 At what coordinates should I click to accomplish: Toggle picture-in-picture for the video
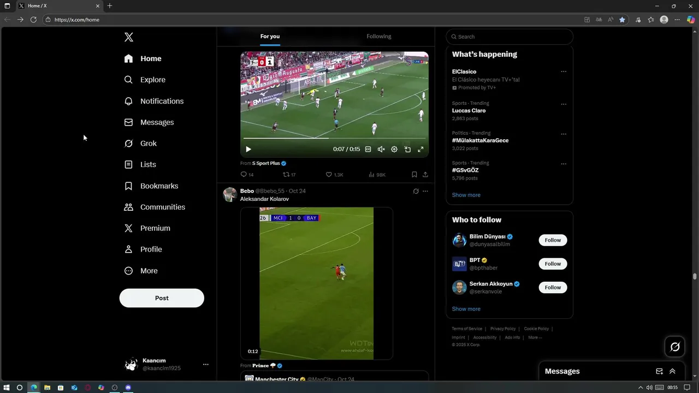click(x=407, y=149)
